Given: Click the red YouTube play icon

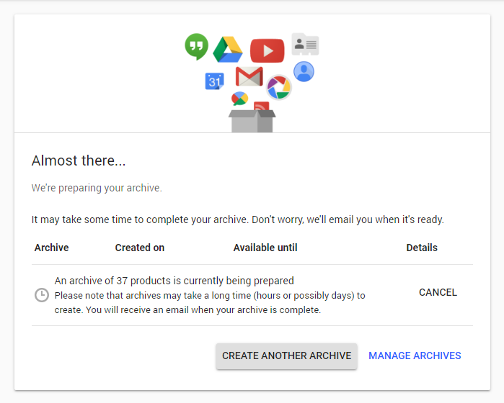Looking at the screenshot, I should point(267,50).
